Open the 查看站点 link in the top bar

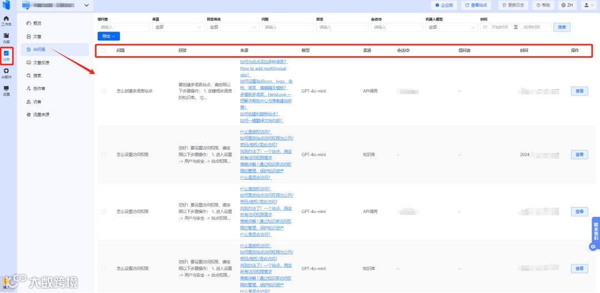point(476,5)
